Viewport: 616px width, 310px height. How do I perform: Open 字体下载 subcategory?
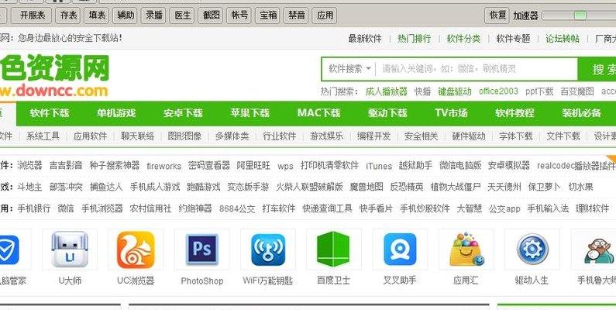point(516,136)
